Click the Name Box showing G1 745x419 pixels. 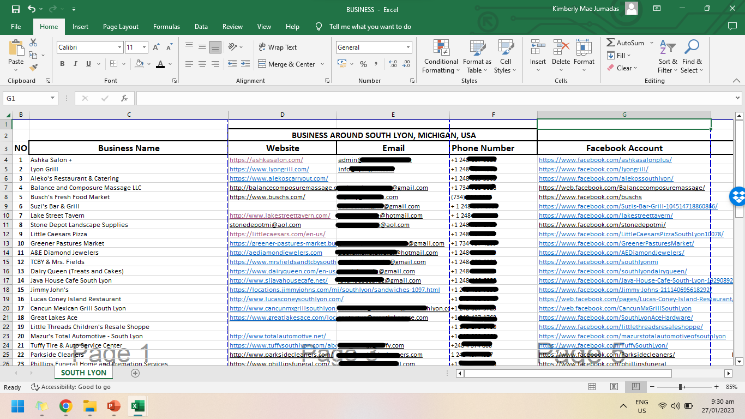coord(26,98)
